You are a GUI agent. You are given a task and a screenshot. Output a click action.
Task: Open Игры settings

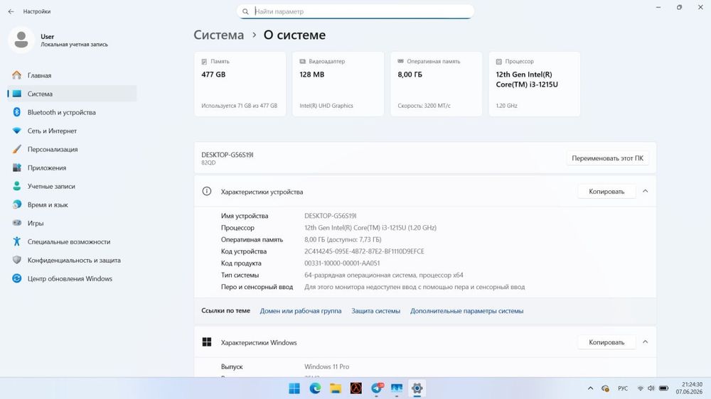pos(72,223)
